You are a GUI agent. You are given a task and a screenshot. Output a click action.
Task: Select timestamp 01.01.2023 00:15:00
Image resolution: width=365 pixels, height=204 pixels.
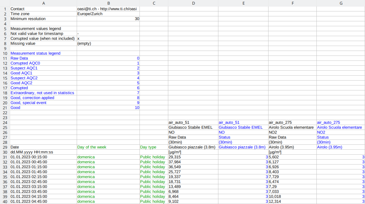[x=43, y=157]
